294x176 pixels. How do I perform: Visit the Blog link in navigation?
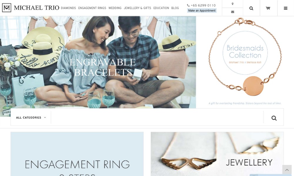point(175,8)
